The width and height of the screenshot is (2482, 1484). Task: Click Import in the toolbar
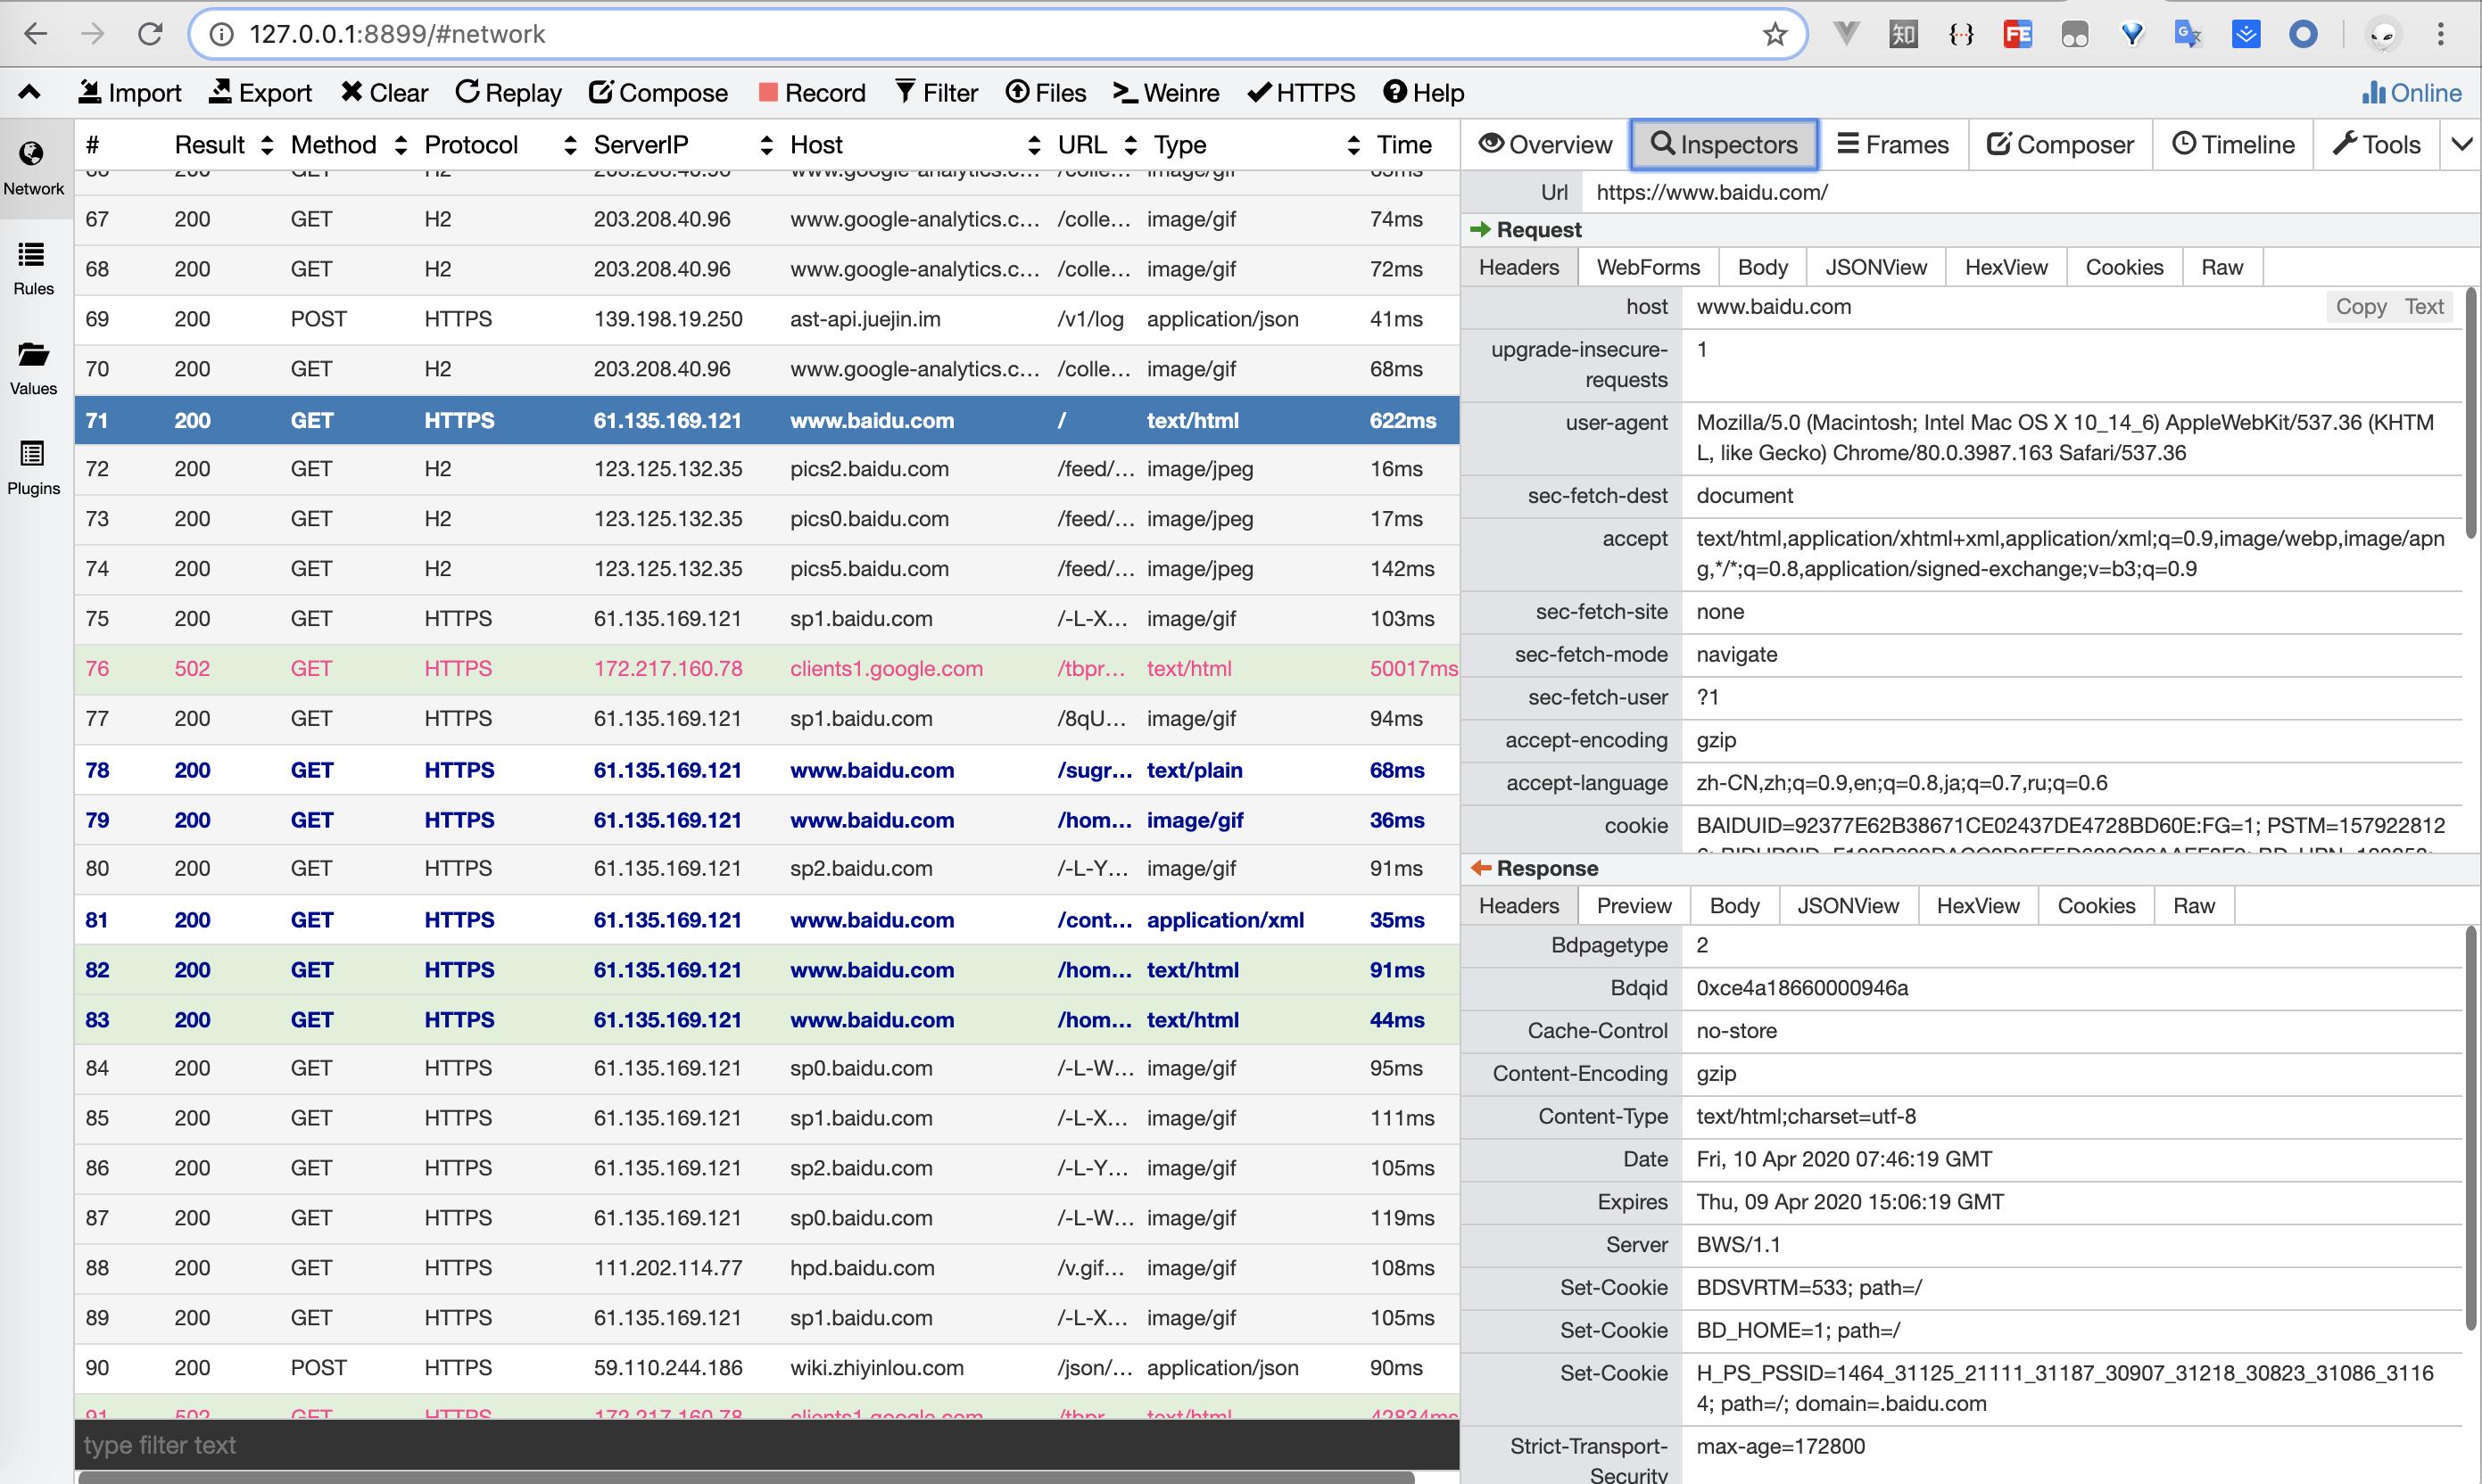(129, 93)
